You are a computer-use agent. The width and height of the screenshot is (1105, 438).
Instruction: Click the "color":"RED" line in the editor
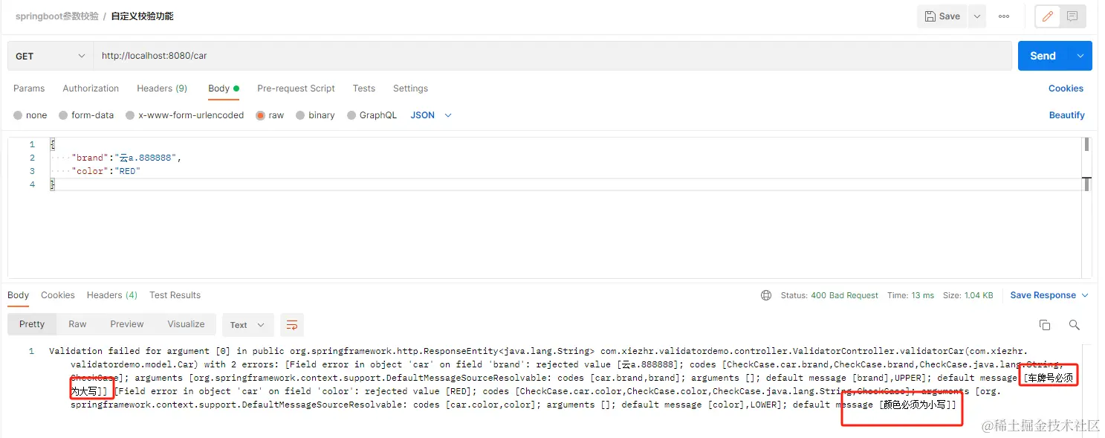106,171
